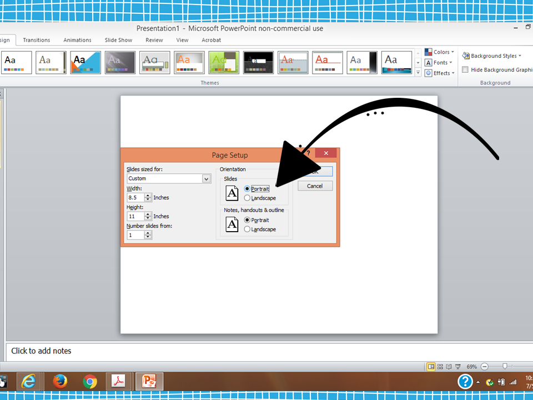This screenshot has width=533, height=400.
Task: Apply the theme with blue wave bottom
Action: (x=396, y=63)
